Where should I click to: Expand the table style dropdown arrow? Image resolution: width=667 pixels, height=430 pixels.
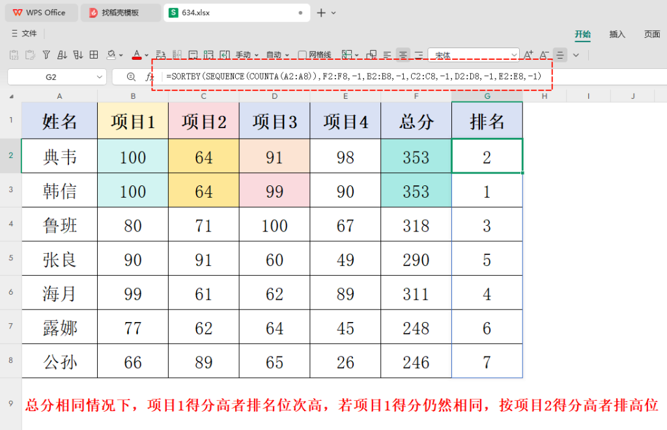coord(357,55)
